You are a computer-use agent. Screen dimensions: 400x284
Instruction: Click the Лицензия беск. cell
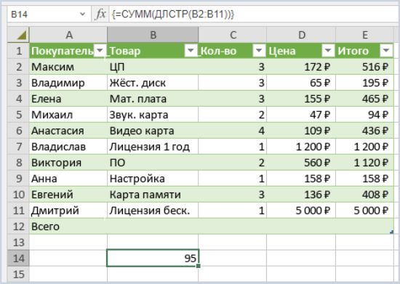tap(153, 211)
